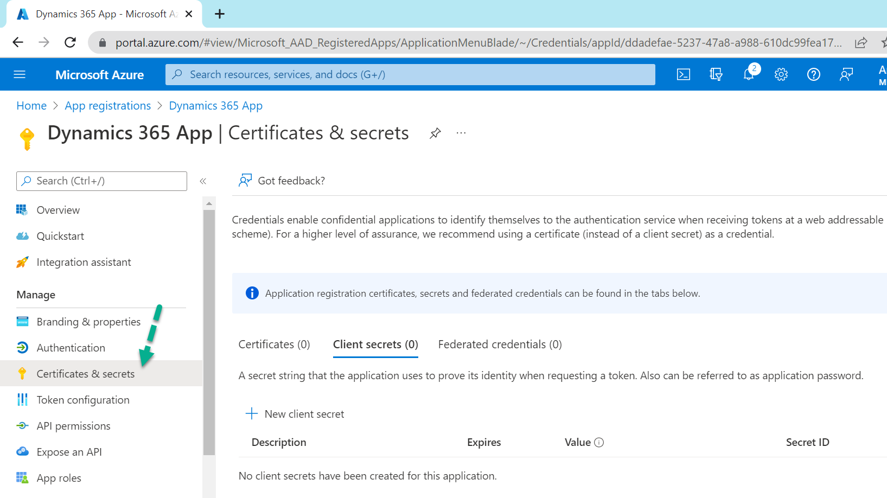
Task: Switch to the Federated credentials tab
Action: pyautogui.click(x=499, y=344)
